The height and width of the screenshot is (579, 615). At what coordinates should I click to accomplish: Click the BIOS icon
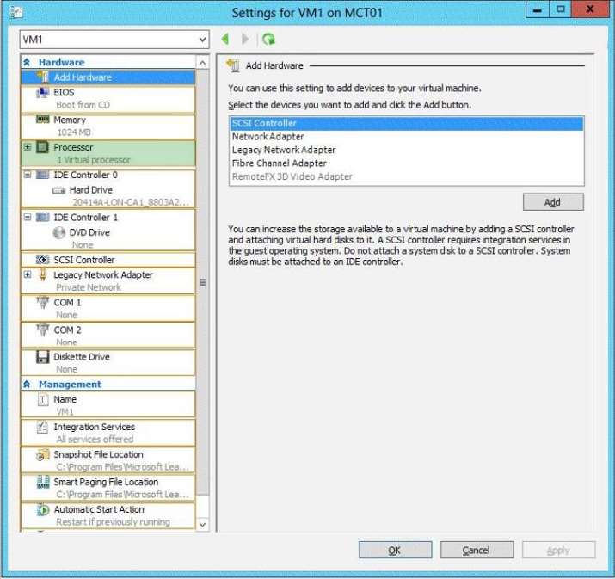click(43, 93)
